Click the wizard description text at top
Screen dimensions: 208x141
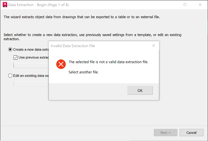81,17
